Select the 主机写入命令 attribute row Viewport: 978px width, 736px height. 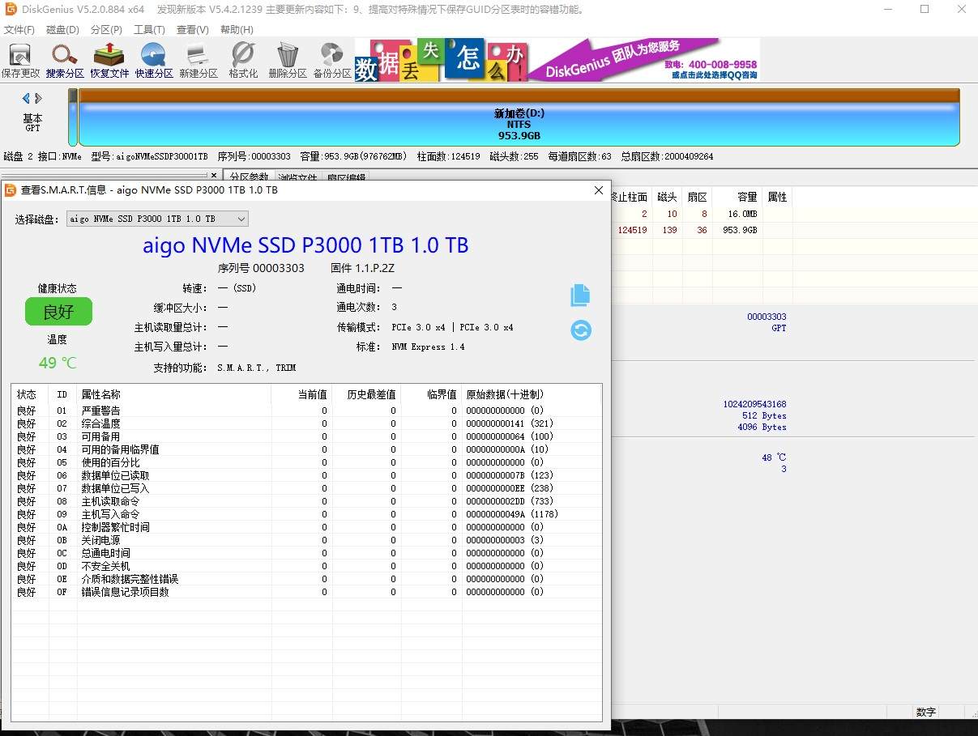[x=306, y=514]
